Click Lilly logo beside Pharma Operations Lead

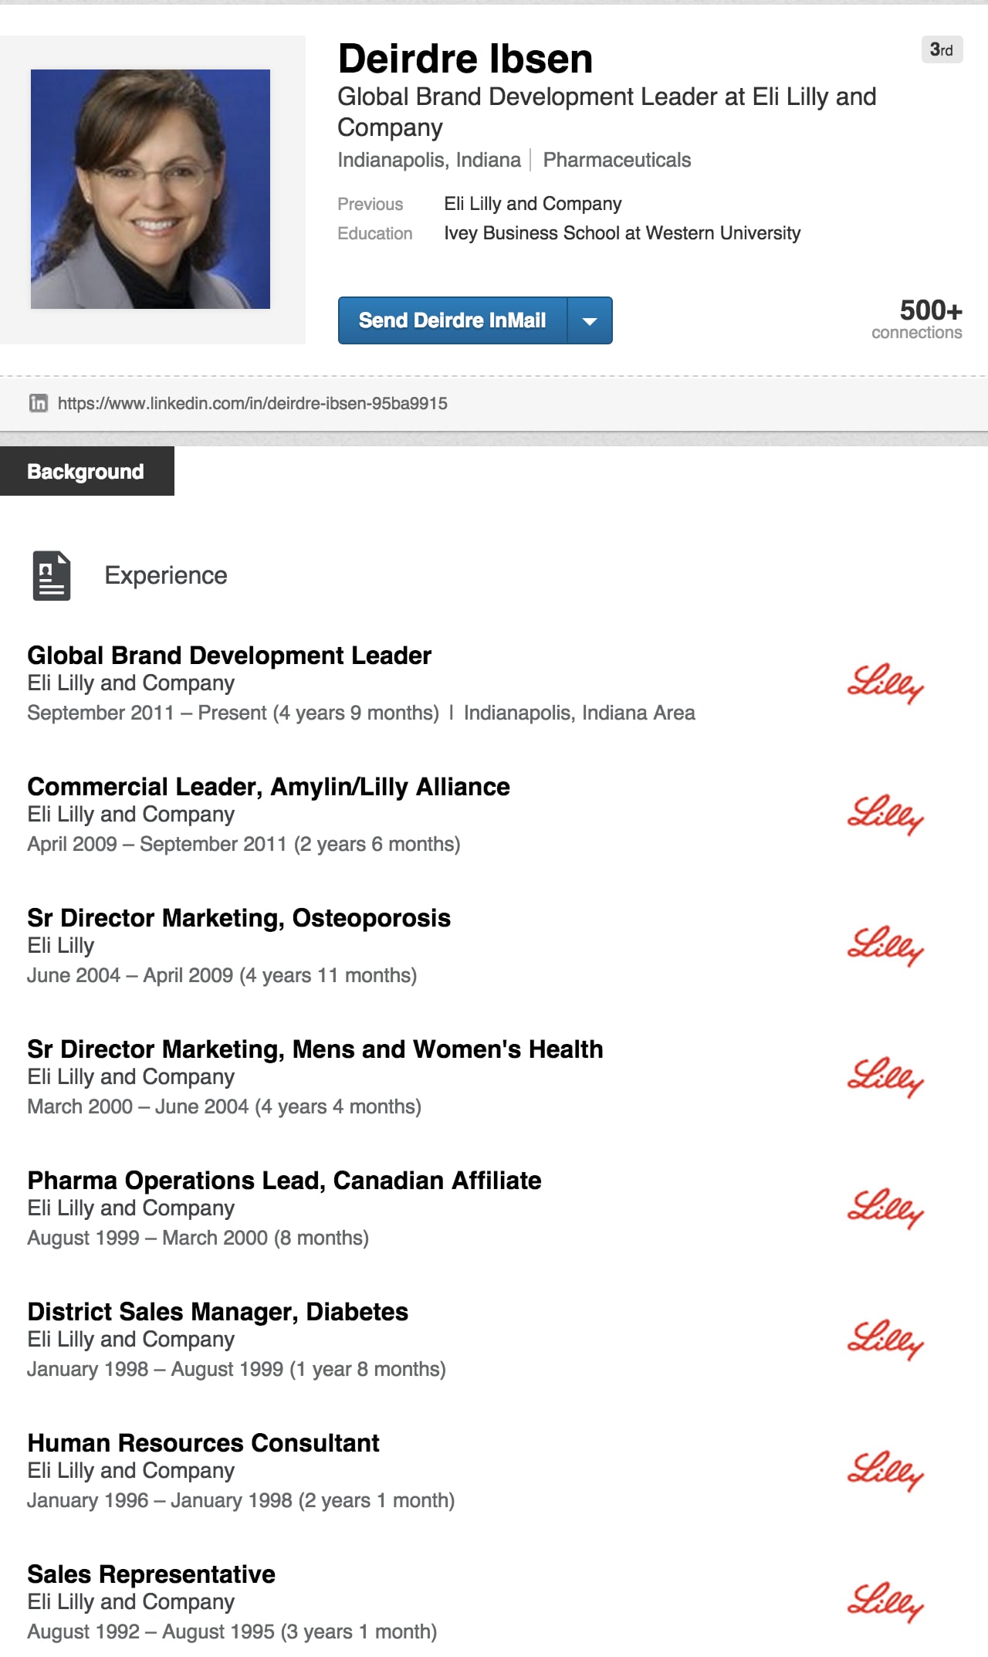[885, 1208]
